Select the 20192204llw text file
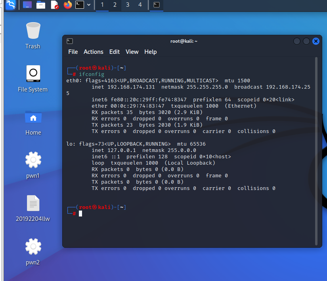This screenshot has width=327, height=281. pos(33,209)
